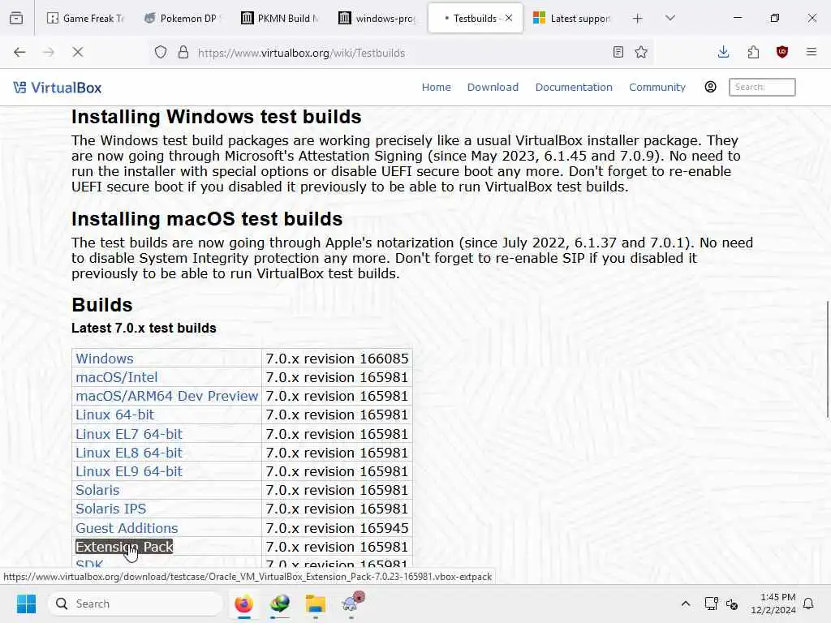The width and height of the screenshot is (831, 623).
Task: Click the muted volume tray icon
Action: pos(732,604)
